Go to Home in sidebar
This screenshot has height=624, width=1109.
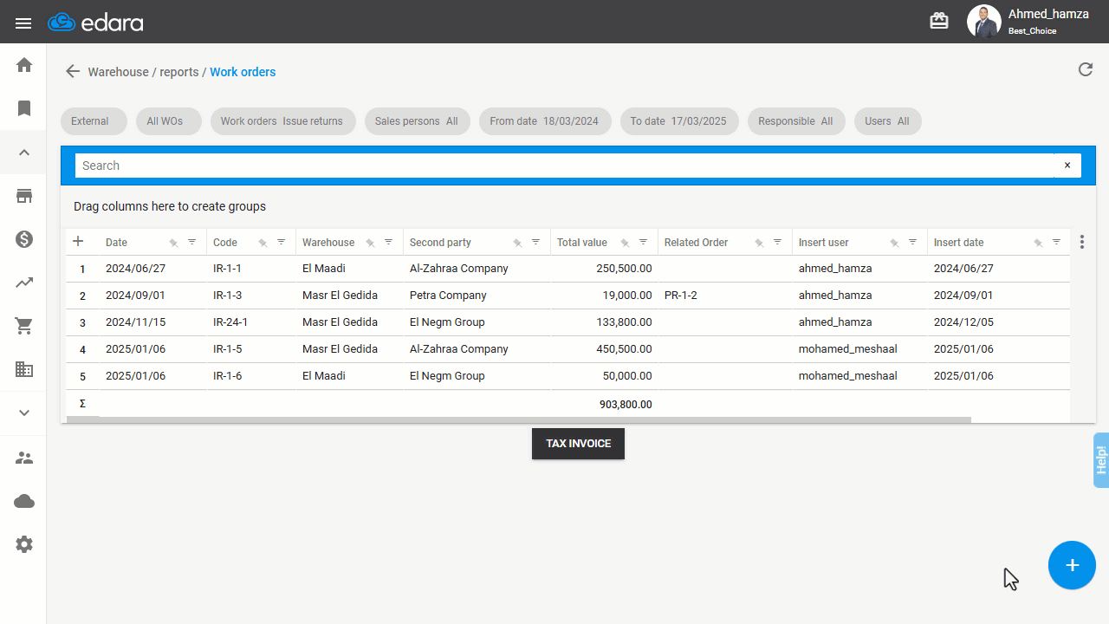(x=24, y=65)
